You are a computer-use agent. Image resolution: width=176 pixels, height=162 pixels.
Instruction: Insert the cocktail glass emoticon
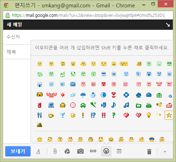pyautogui.click(x=63, y=115)
